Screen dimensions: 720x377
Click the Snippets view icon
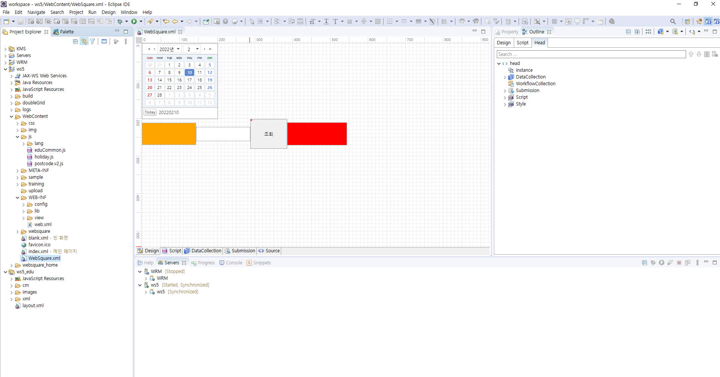[250, 262]
